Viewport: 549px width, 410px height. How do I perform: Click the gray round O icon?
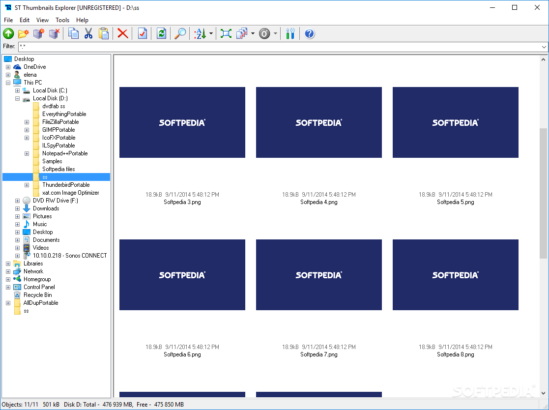coord(265,33)
